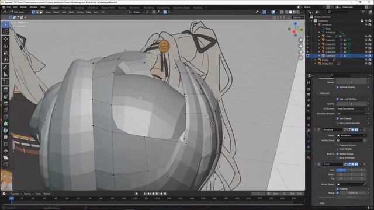
Task: Switch to the Sculpting workspace tab
Action: pos(79,8)
